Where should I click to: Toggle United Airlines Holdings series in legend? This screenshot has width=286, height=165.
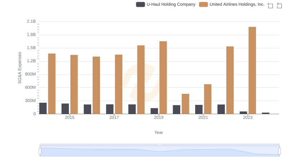pyautogui.click(x=237, y=4)
